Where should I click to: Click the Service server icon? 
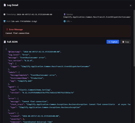click(65, 14)
